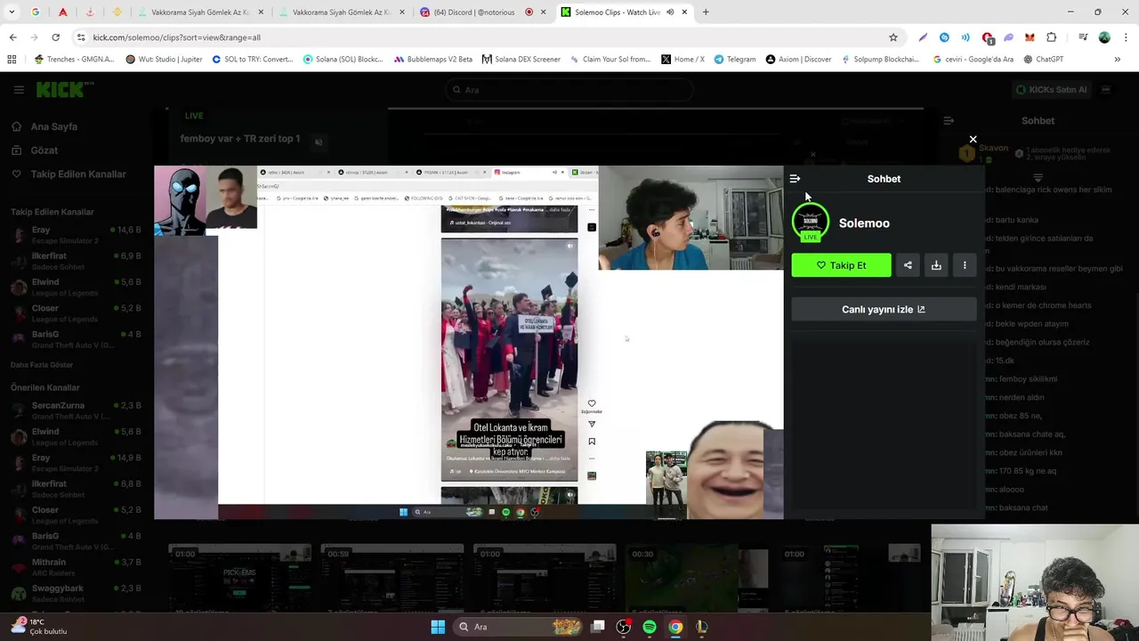
Task: Open the Chrome three-dot menu
Action: tap(1126, 37)
